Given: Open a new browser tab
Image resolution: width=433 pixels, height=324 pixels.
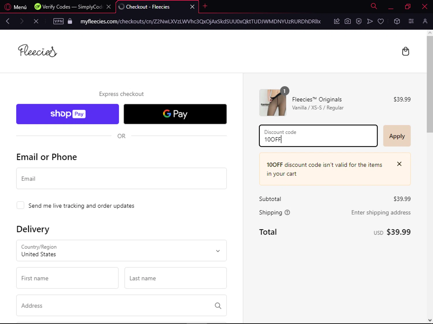Looking at the screenshot, I should click(205, 6).
